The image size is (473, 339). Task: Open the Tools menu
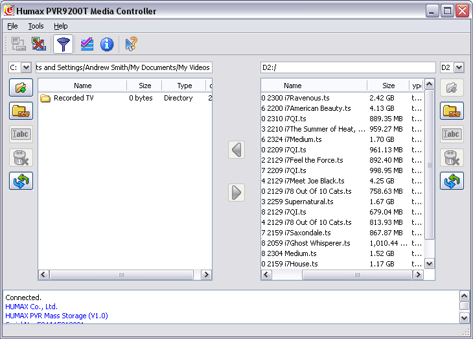tap(36, 26)
